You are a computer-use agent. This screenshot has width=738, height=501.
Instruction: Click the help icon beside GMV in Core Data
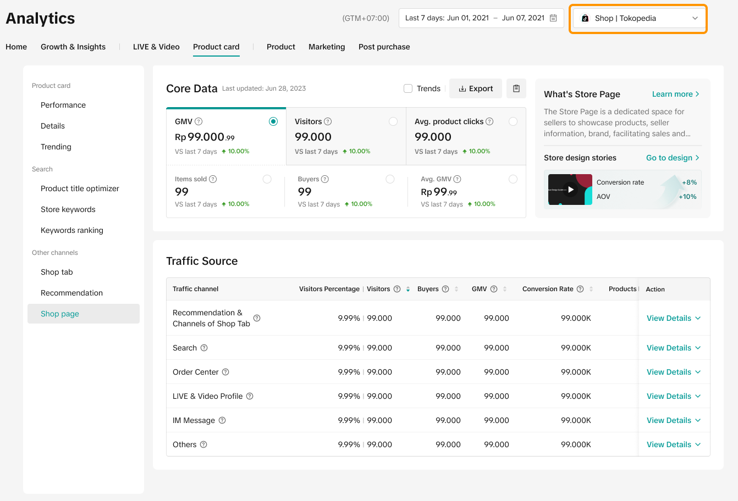pos(199,121)
